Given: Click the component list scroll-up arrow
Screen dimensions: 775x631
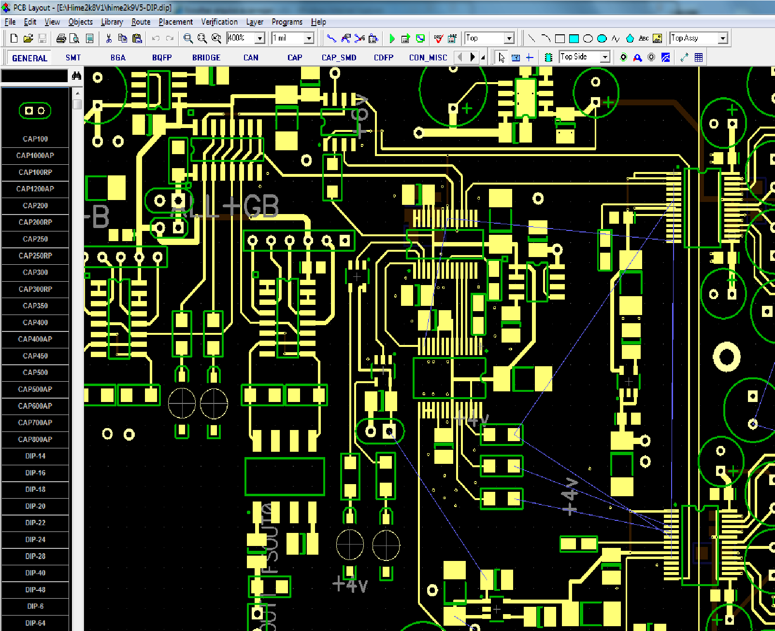Looking at the screenshot, I should coord(77,93).
